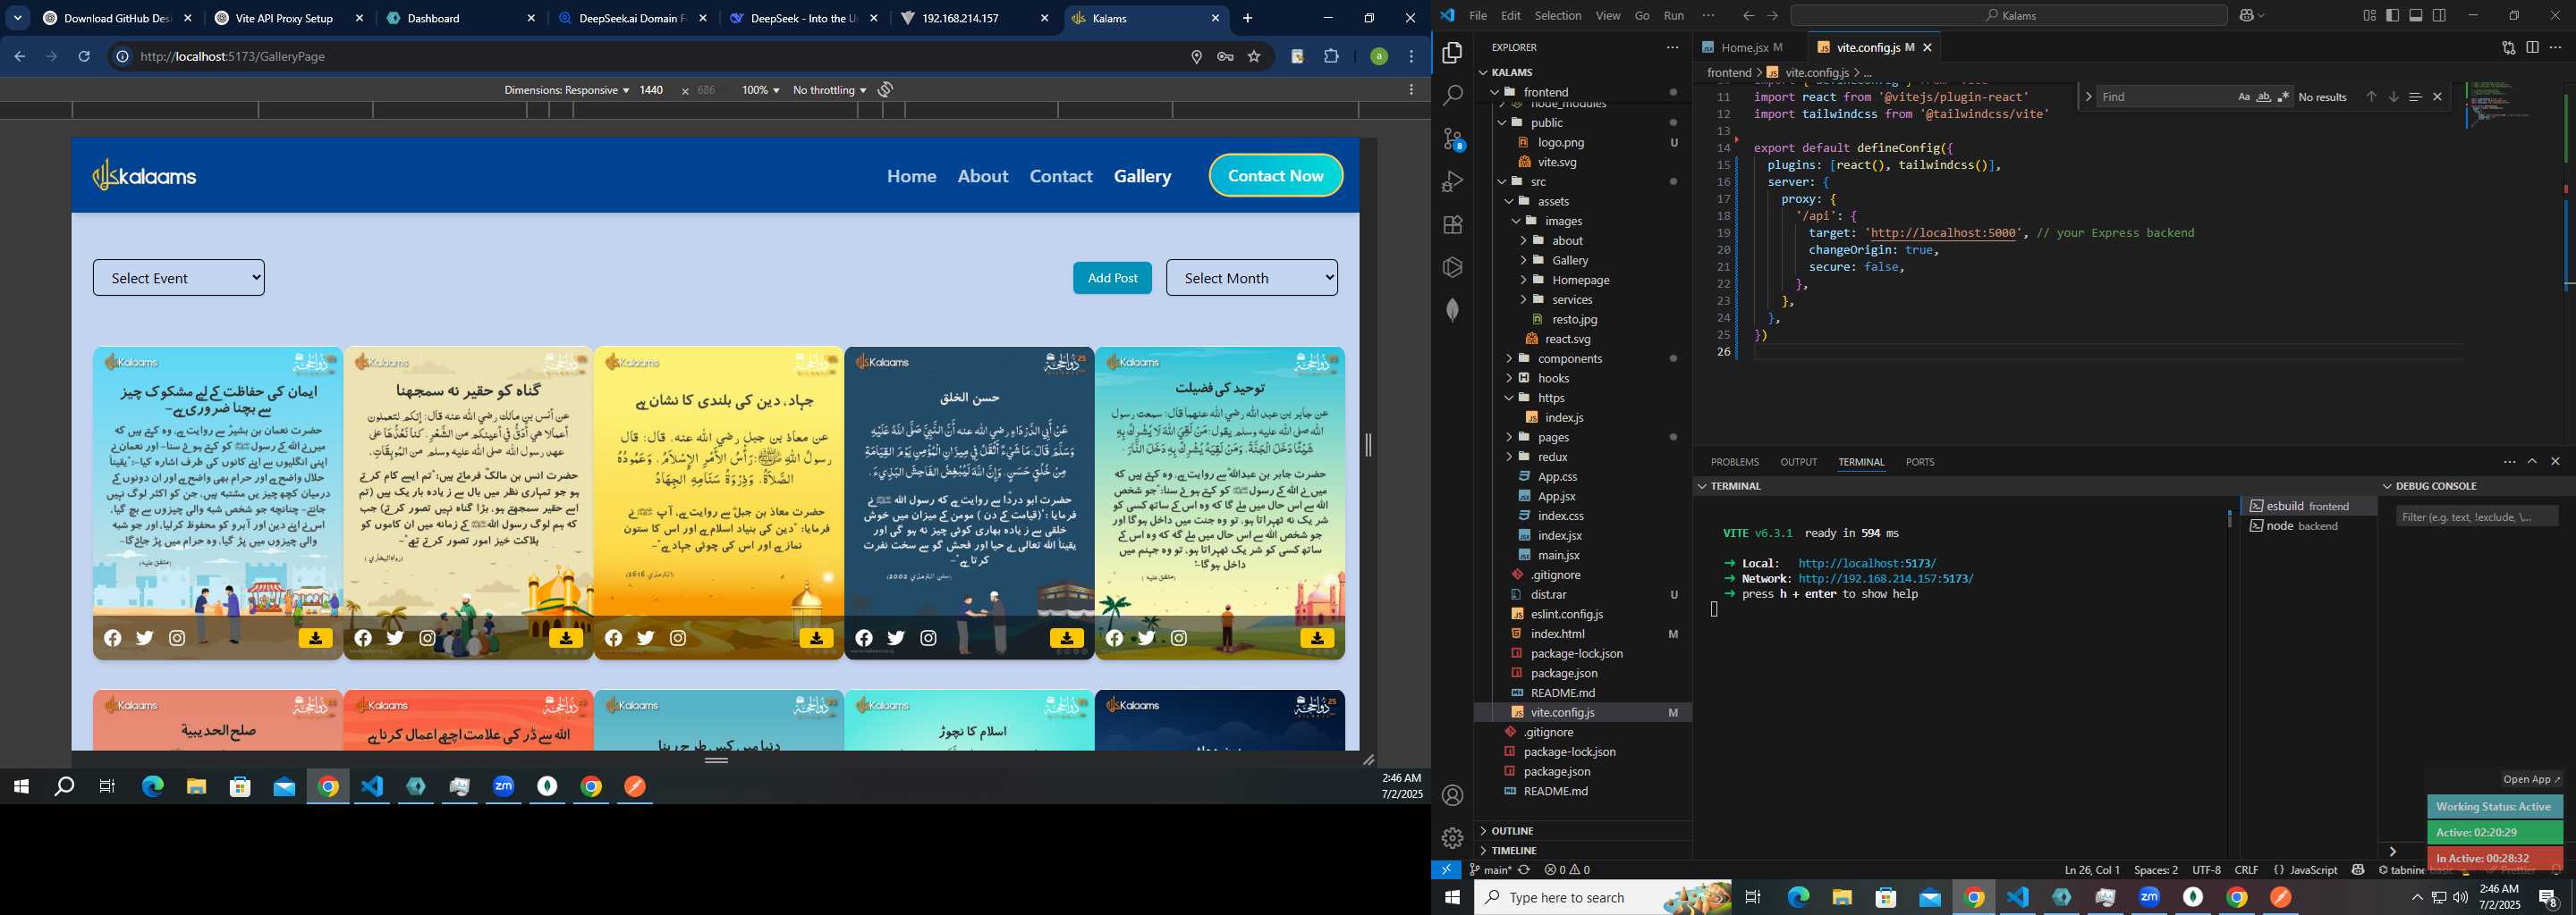
Task: Click the Instagram icon on the dark blue حسن الخلق card
Action: point(928,638)
